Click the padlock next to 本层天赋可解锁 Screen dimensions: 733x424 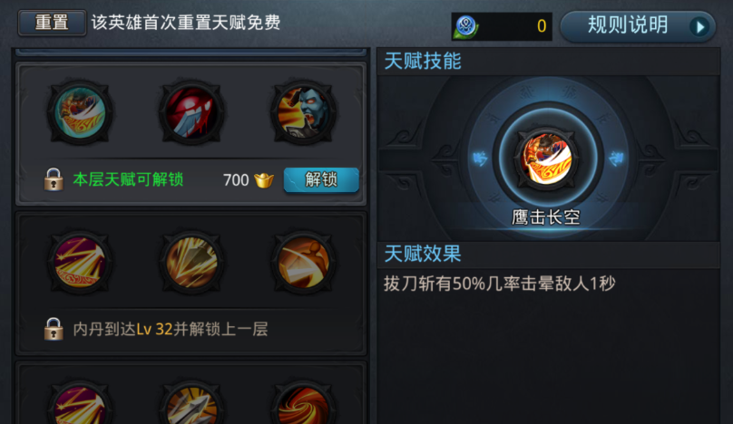click(54, 179)
